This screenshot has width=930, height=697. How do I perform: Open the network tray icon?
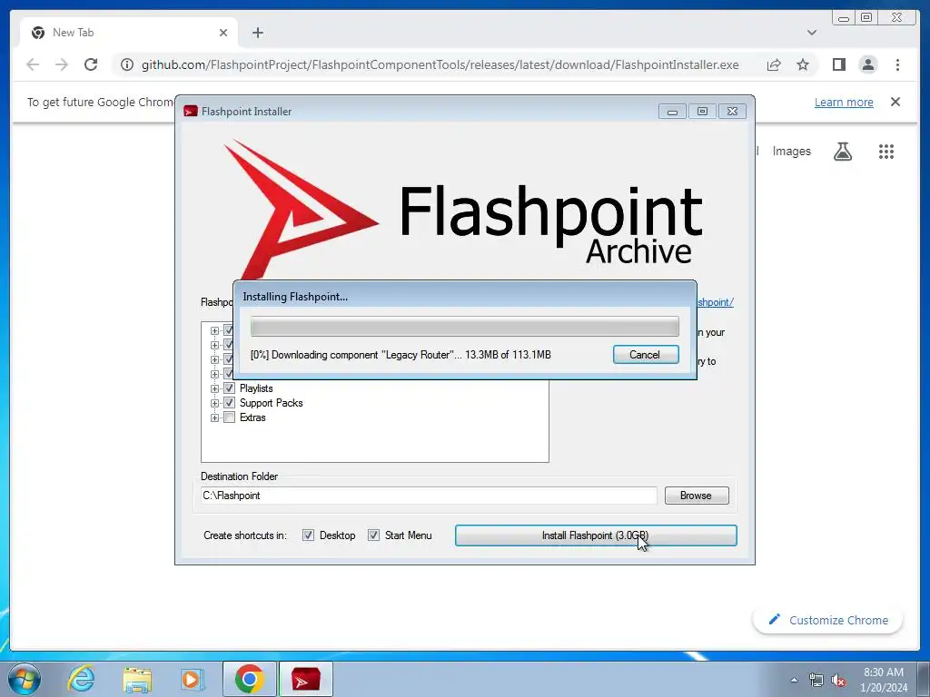tap(816, 680)
